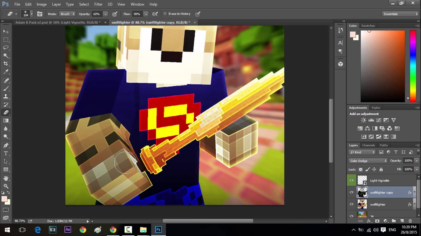Toggle lock image pixels brush icon

(367, 169)
